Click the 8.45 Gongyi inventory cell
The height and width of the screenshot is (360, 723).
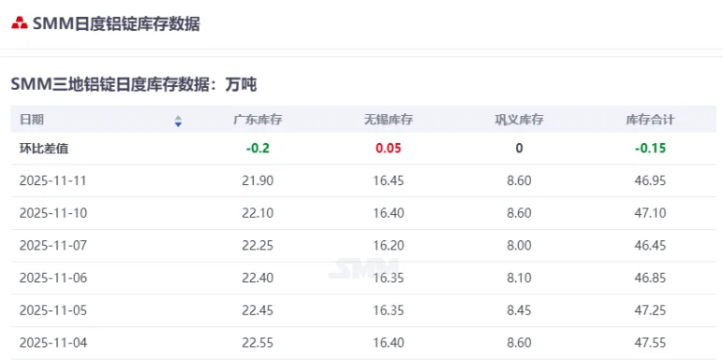[519, 310]
